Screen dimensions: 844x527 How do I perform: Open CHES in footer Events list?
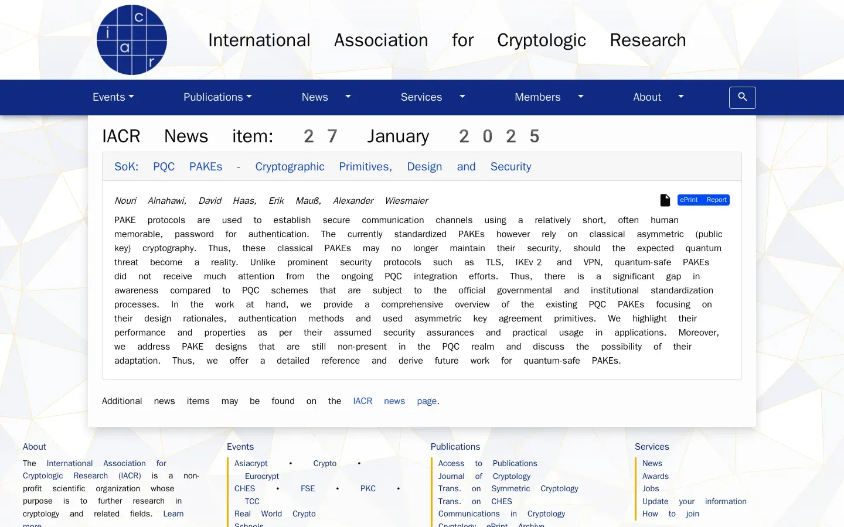[245, 488]
